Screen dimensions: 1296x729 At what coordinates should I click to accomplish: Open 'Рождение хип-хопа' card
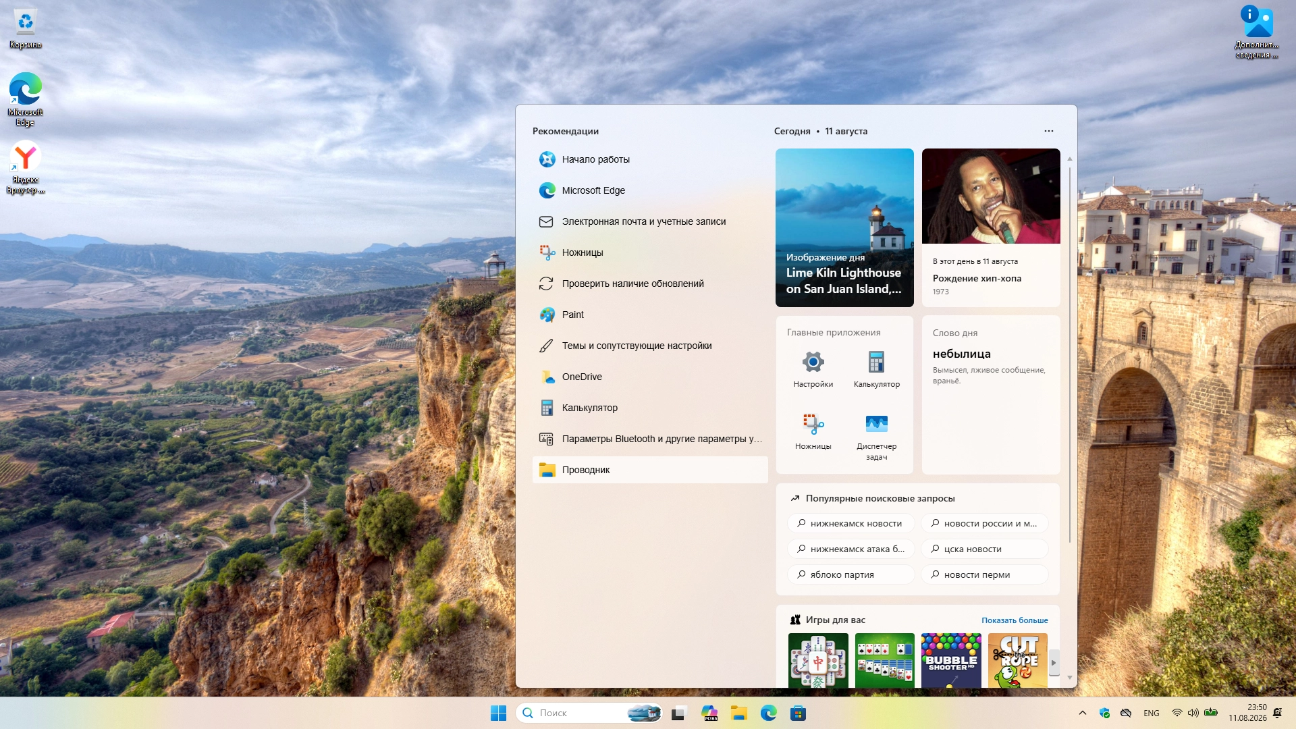coord(991,227)
